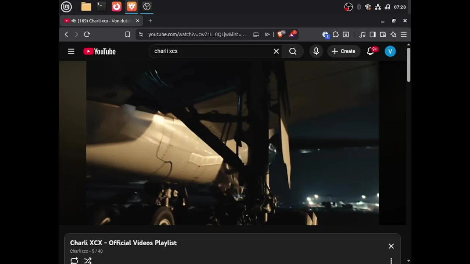Open the sound music note tray icon
Viewport: 470px width, 264px height.
tap(387, 7)
